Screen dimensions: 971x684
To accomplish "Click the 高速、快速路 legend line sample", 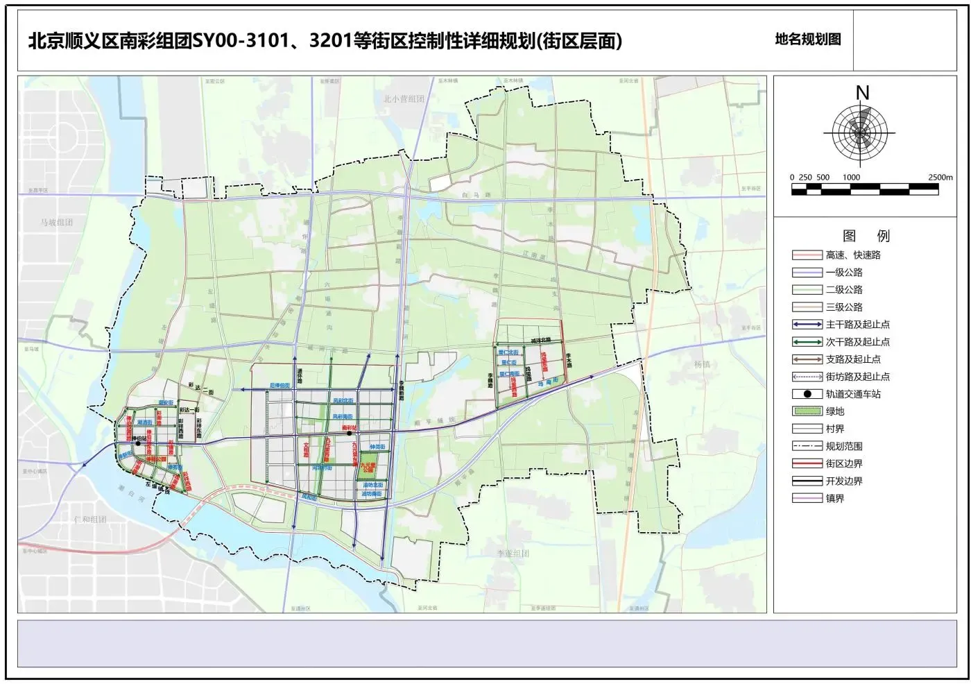I will click(x=807, y=255).
